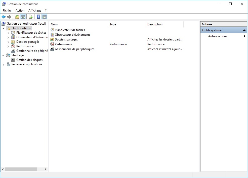
Task: Click Planificateur de tâches icon in center list
Action: (x=52, y=30)
